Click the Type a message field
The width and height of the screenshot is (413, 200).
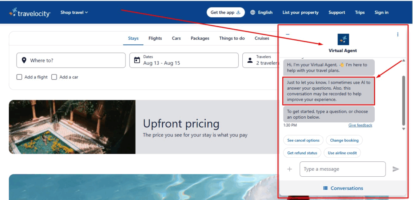coord(342,169)
